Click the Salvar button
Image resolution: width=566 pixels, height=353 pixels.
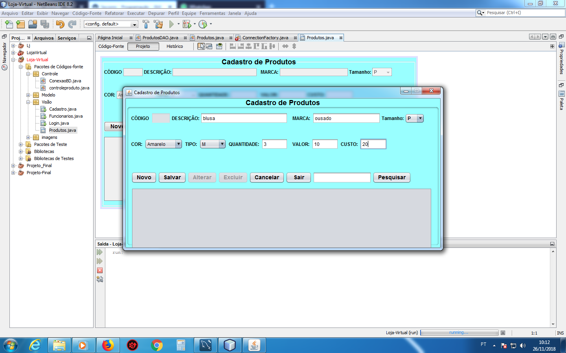coord(172,177)
